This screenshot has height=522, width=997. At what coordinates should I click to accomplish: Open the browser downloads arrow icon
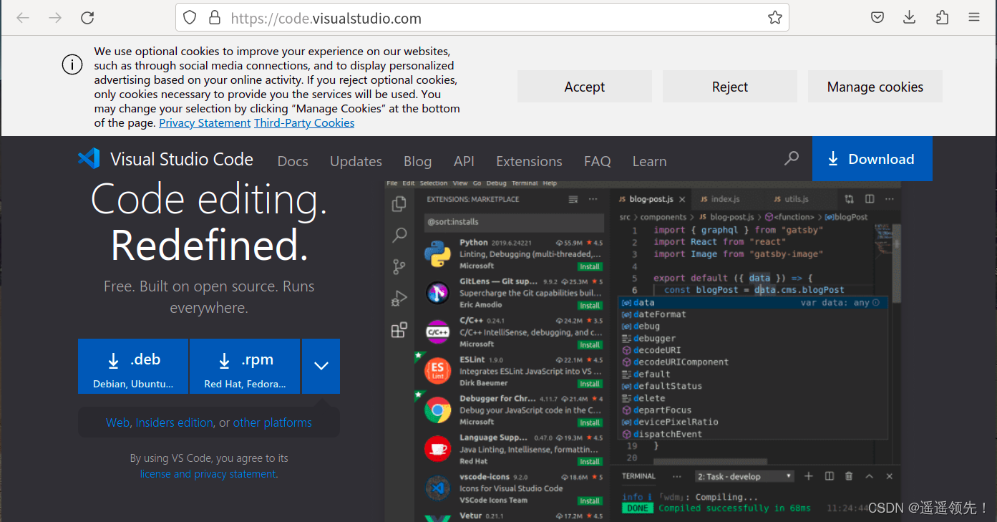[x=910, y=18]
